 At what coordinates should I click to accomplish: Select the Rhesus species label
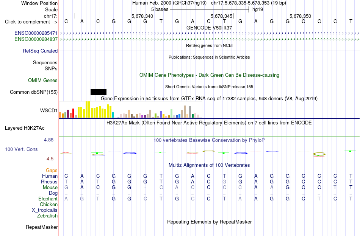[49, 182]
